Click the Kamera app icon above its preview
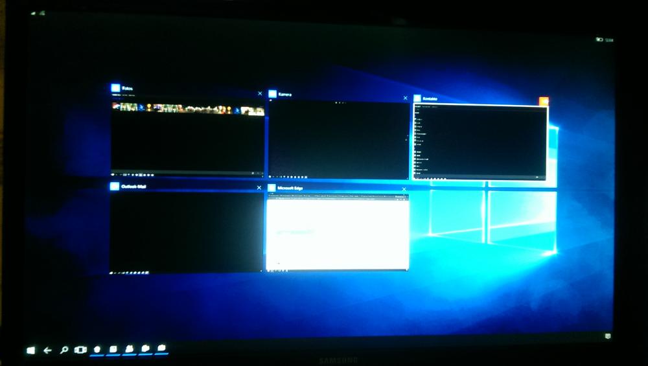 (272, 94)
